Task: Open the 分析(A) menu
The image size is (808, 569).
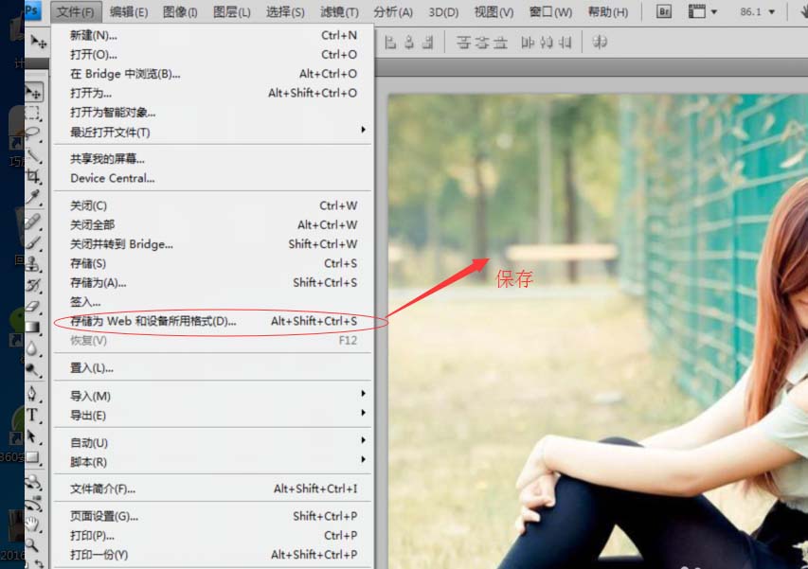Action: point(393,12)
